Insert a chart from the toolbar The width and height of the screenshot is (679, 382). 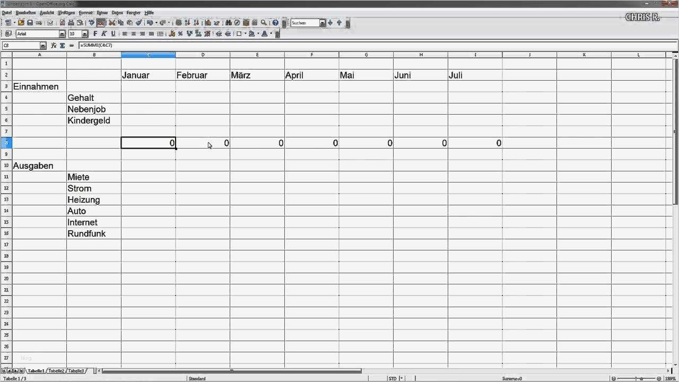point(207,23)
